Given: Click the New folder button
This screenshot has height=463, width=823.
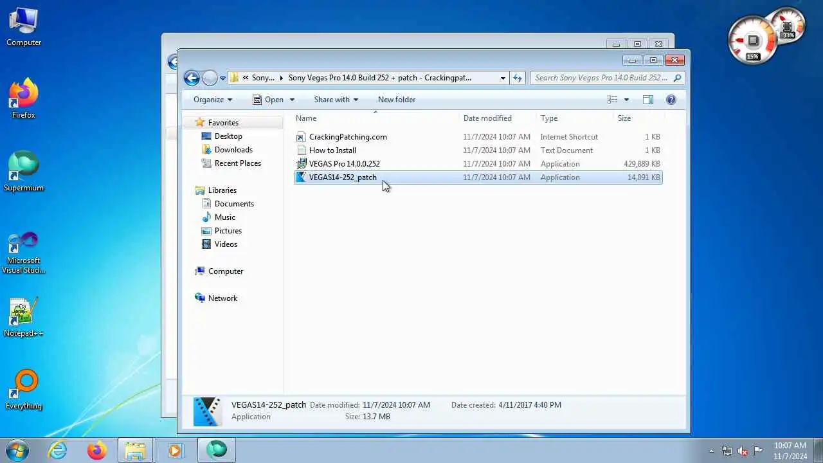Looking at the screenshot, I should (x=397, y=100).
